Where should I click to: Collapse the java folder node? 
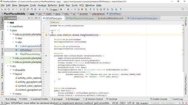click(x=8, y=30)
